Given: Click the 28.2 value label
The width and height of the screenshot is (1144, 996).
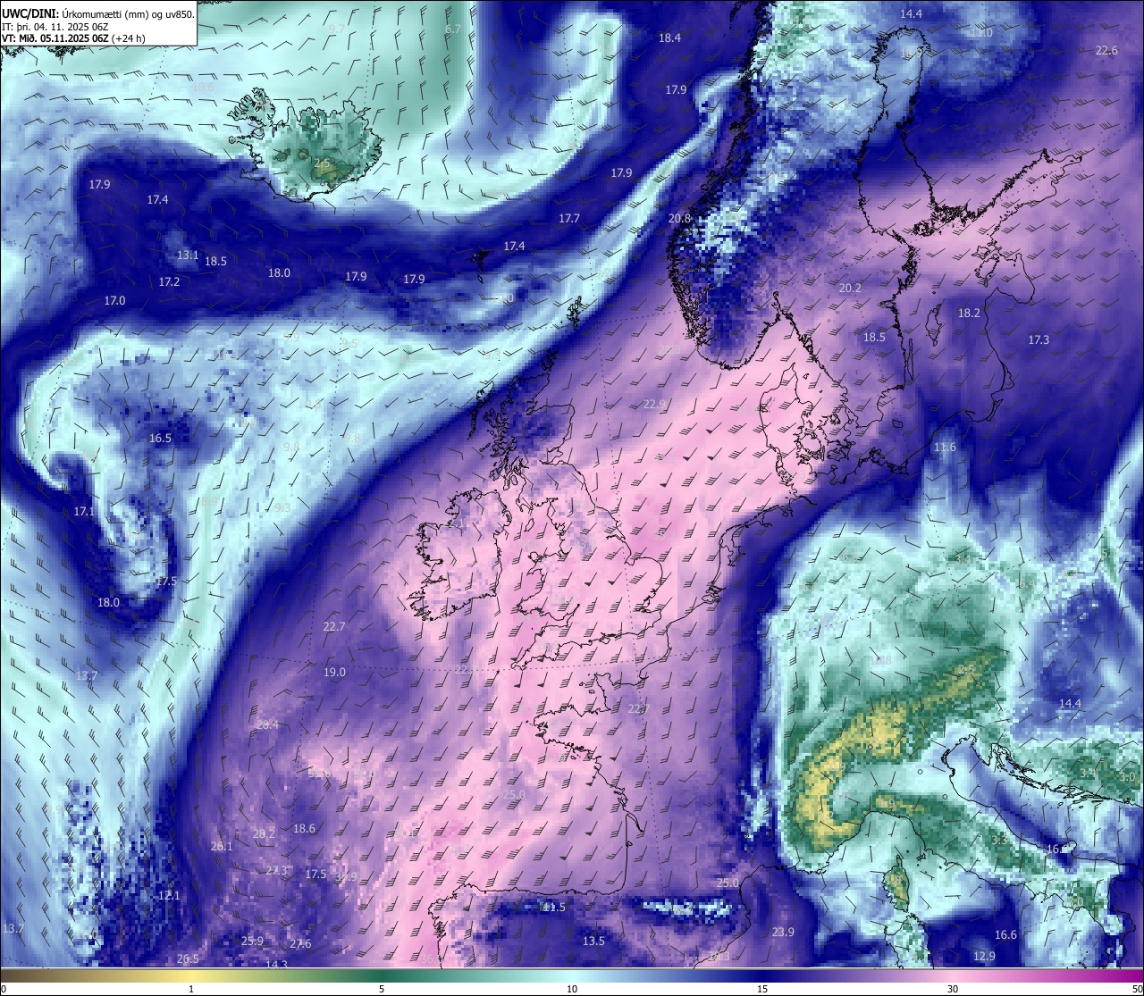Looking at the screenshot, I should coord(265,833).
